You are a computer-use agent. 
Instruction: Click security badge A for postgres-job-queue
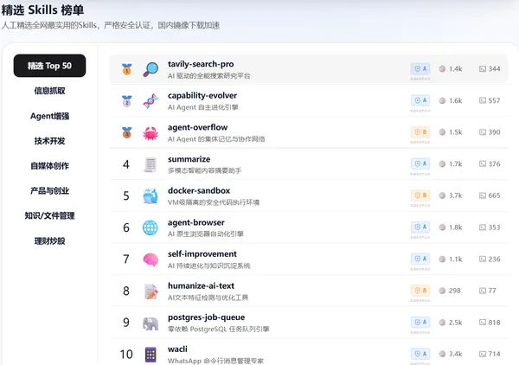click(x=420, y=323)
